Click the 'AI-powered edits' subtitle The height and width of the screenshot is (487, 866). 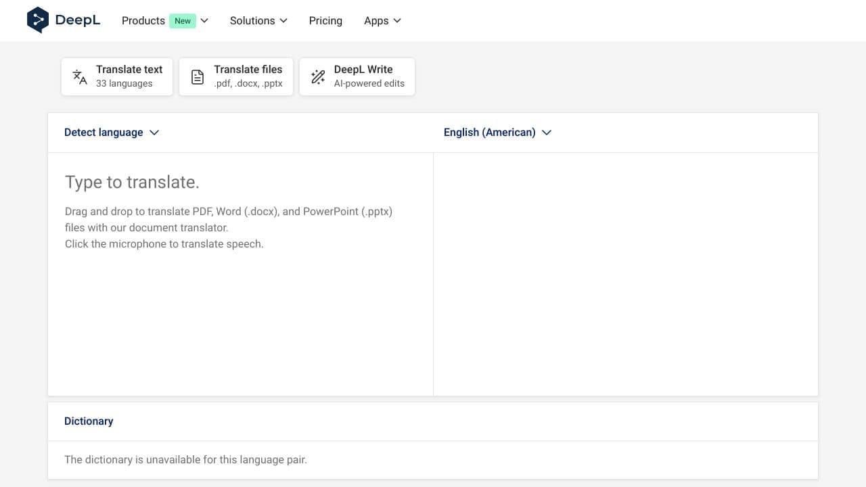tap(369, 84)
